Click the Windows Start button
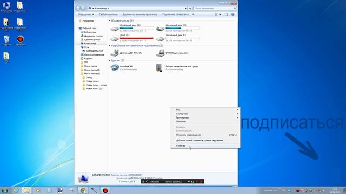 click(x=5, y=190)
